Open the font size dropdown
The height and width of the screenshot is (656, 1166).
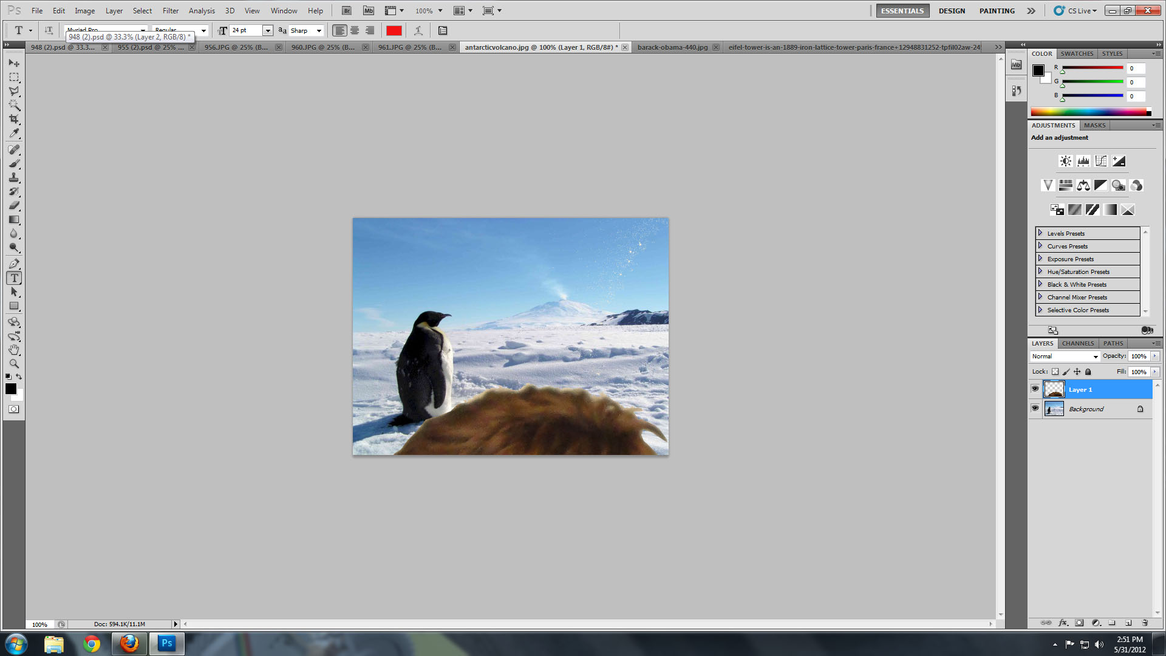click(267, 30)
